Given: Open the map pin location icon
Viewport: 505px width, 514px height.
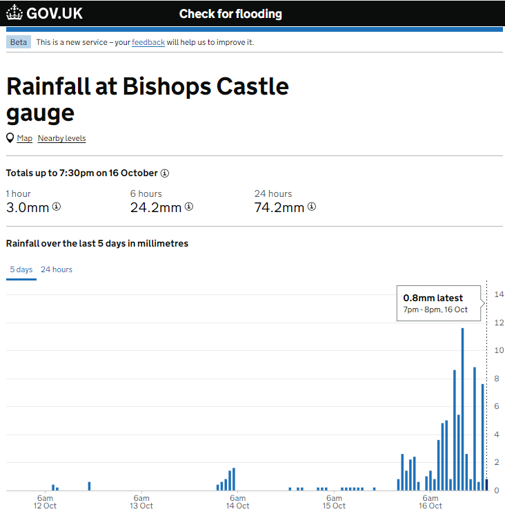Looking at the screenshot, I should tap(10, 138).
